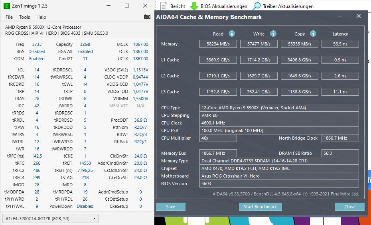
Task: Click the Chipset field AMD X470
Action: tap(279, 168)
